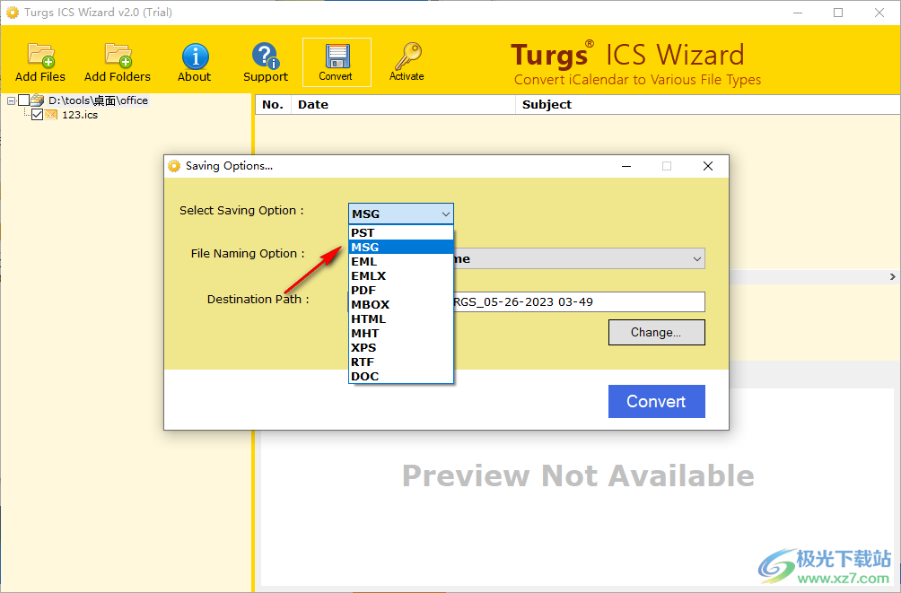Screen dimensions: 901x593
Task: Choose RTF from the saving options list
Action: 401,362
